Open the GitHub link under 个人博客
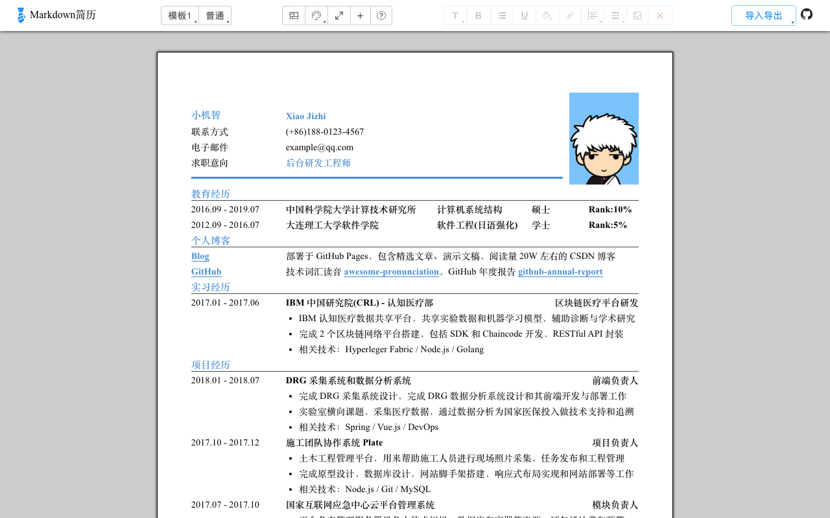The height and width of the screenshot is (518, 830). [x=206, y=272]
